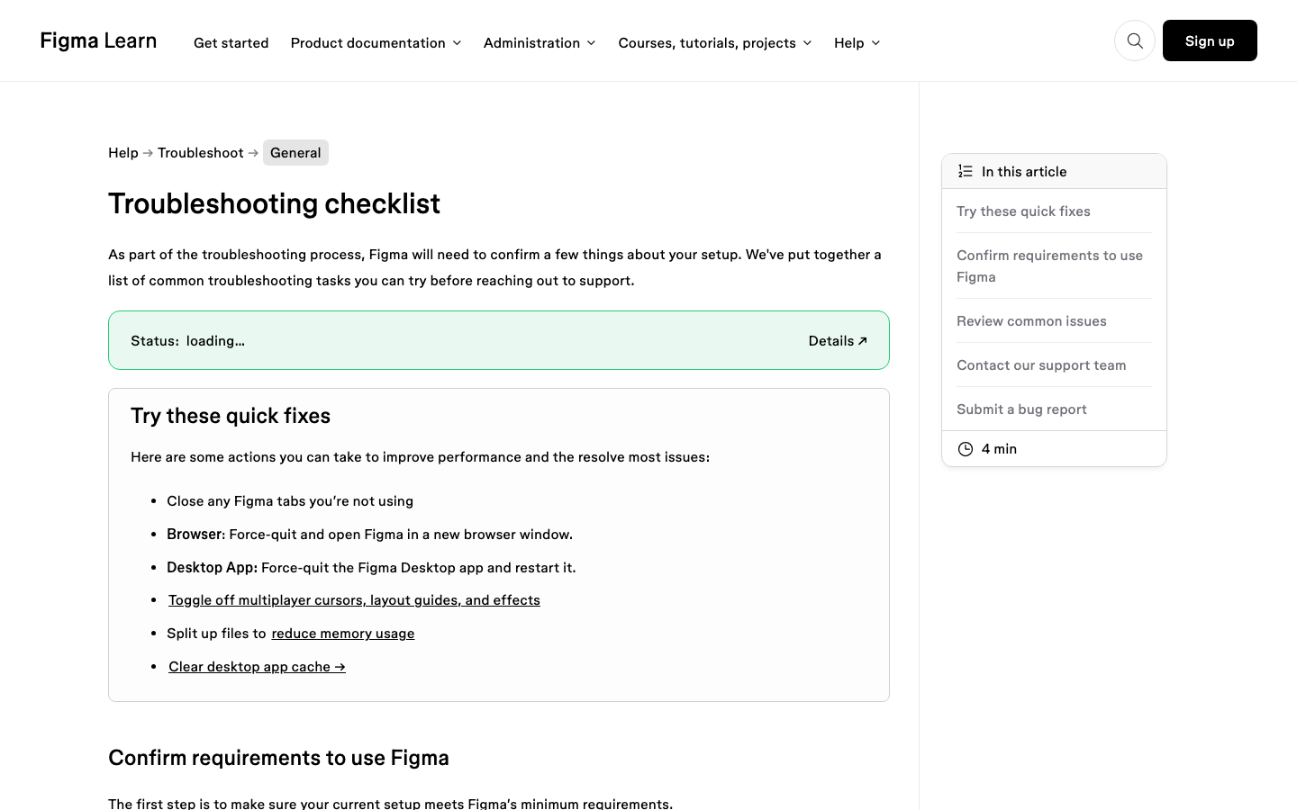Viewport: 1297px width, 810px height.
Task: Open Courses, tutorials, projects dropdown
Action: click(715, 42)
